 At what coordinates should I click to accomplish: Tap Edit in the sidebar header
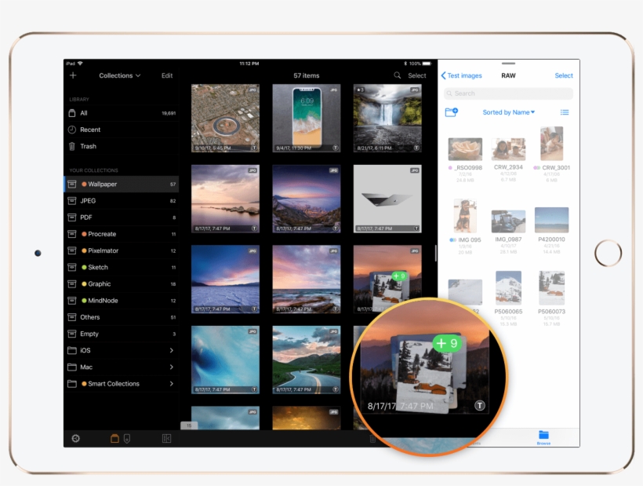pyautogui.click(x=167, y=75)
